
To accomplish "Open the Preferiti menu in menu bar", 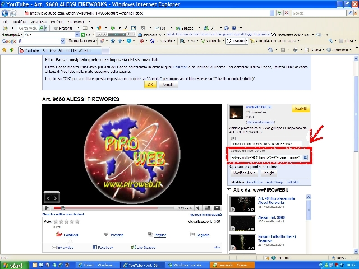I will (x=57, y=22).
